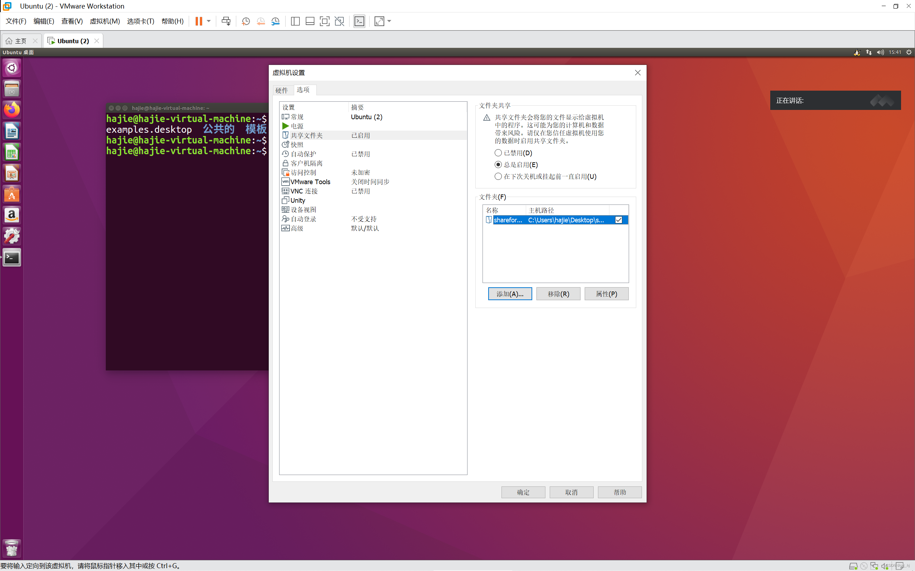This screenshot has height=571, width=915.
Task: Confirm settings with the 确定 button
Action: click(523, 492)
